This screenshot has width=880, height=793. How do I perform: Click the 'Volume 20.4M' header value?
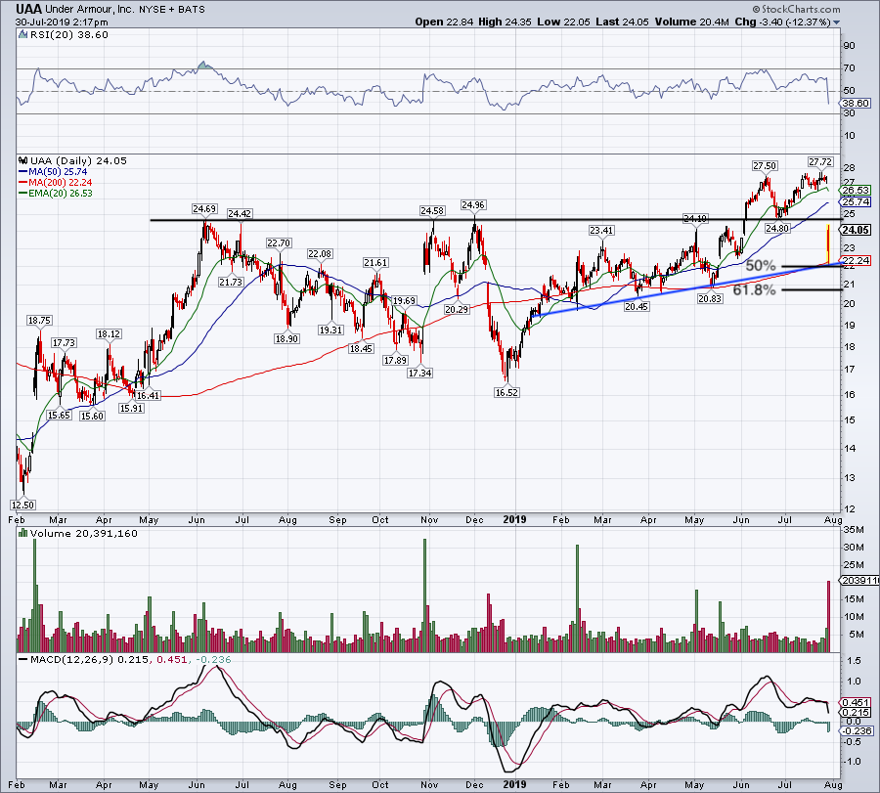(691, 22)
